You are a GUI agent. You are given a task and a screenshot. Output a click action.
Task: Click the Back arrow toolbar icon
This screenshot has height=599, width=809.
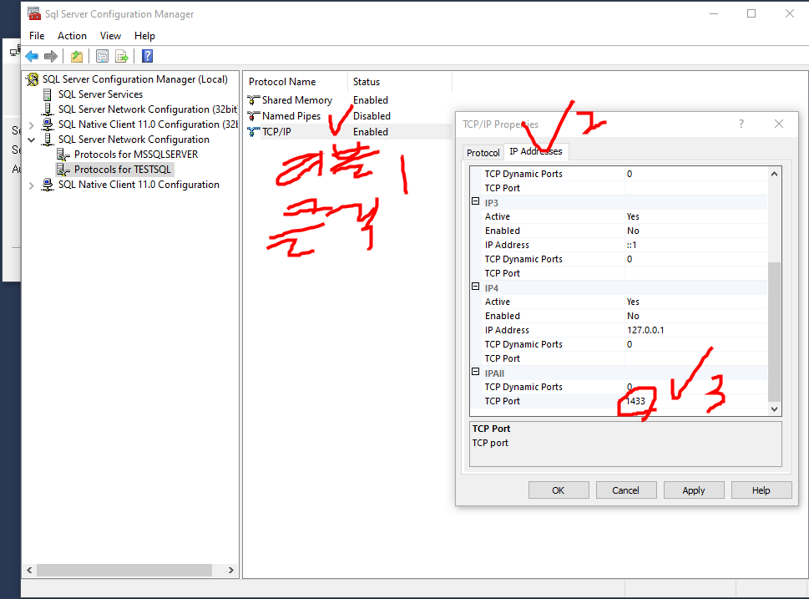(32, 56)
